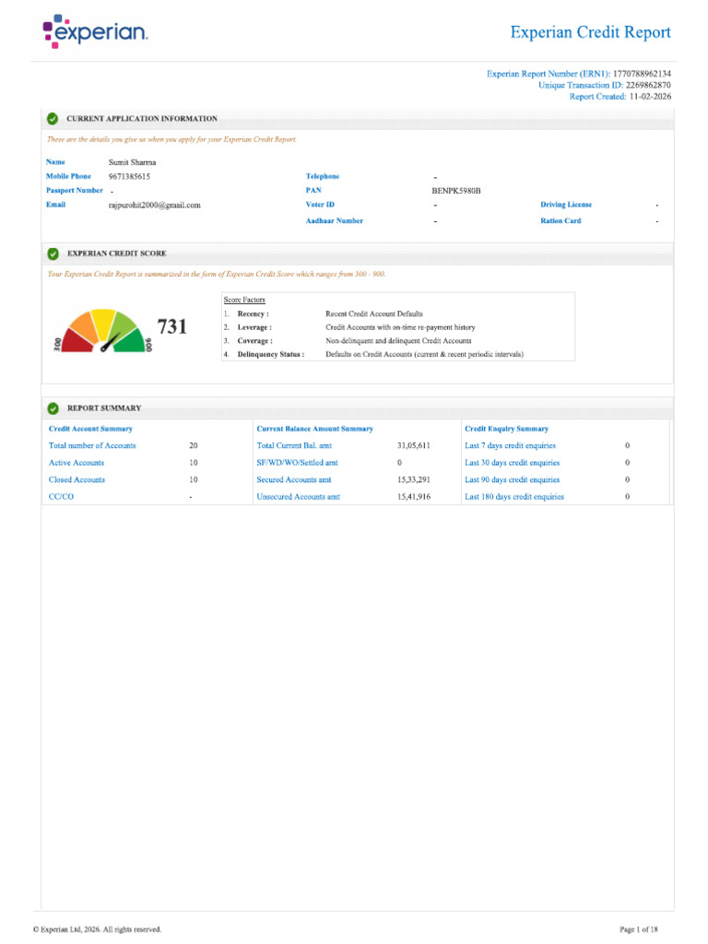Screen dimensions: 708x944
Task: Select mobile phone number 9671385615
Action: [x=129, y=176]
